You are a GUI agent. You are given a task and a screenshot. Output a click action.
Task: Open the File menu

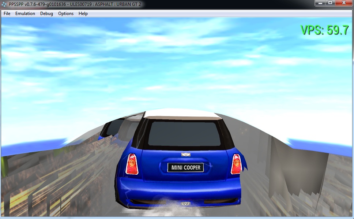click(7, 14)
